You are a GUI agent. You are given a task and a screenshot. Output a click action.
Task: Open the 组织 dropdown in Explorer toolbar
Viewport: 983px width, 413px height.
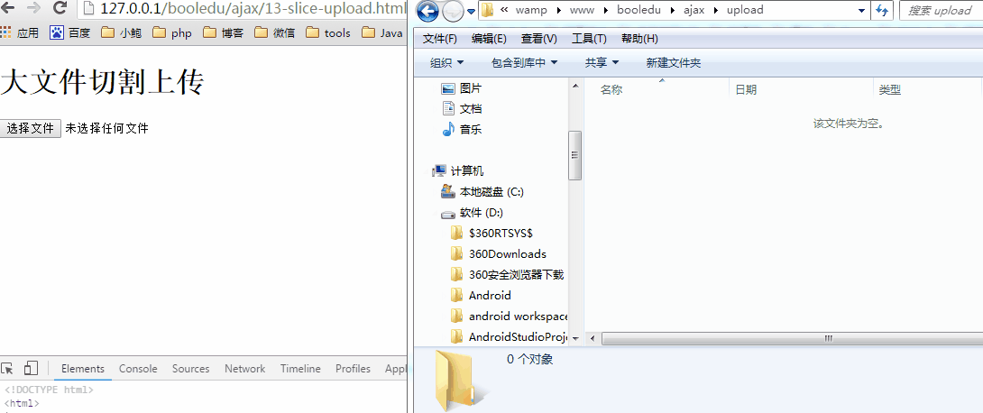[446, 63]
